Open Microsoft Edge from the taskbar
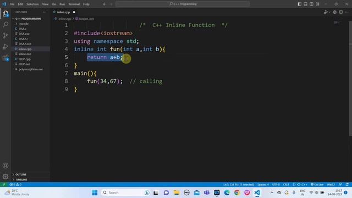This screenshot has width=352, height=198. click(x=227, y=193)
